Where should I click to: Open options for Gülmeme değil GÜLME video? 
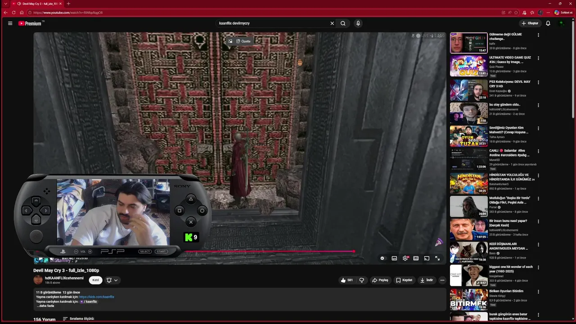(x=538, y=35)
